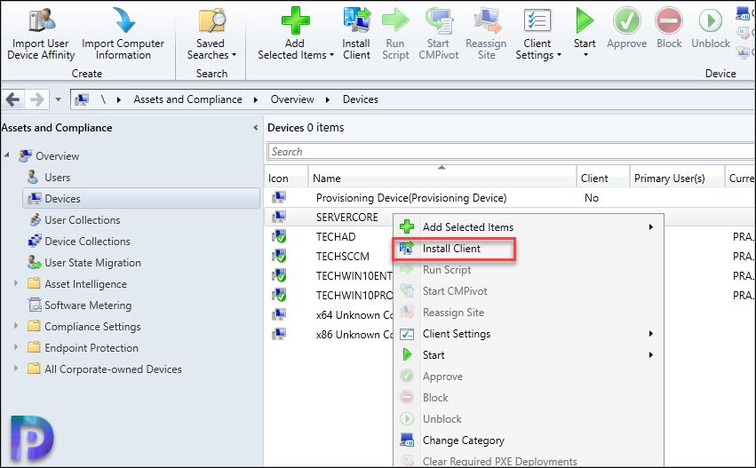Expand All Corporate-owned Devices folder
The height and width of the screenshot is (468, 756).
pyautogui.click(x=16, y=369)
